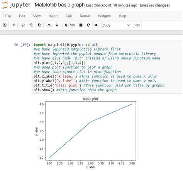Run the selected cell
Viewport: 183px width, 171px height.
[x=70, y=25]
